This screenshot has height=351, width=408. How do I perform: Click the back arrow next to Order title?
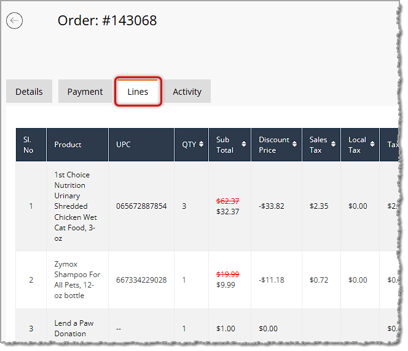[14, 20]
